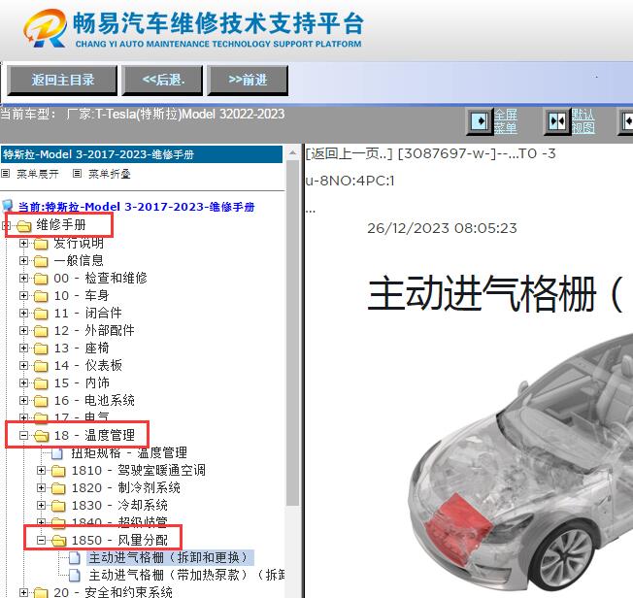This screenshot has height=598, width=633.
Task: Click folder icon of 12 - 外部配件
Action: [41, 331]
